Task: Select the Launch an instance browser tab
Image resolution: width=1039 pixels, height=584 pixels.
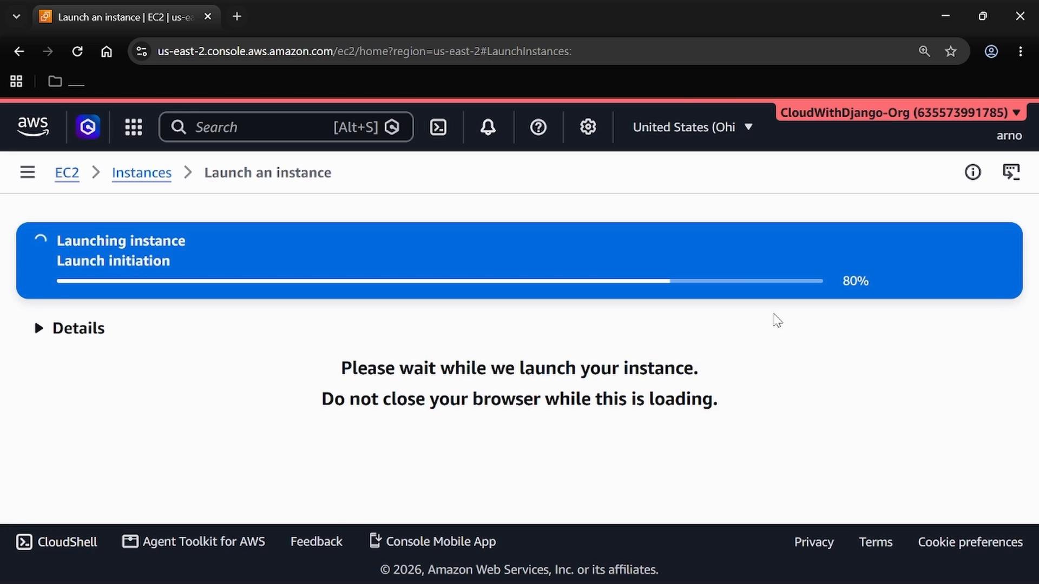Action: [126, 17]
